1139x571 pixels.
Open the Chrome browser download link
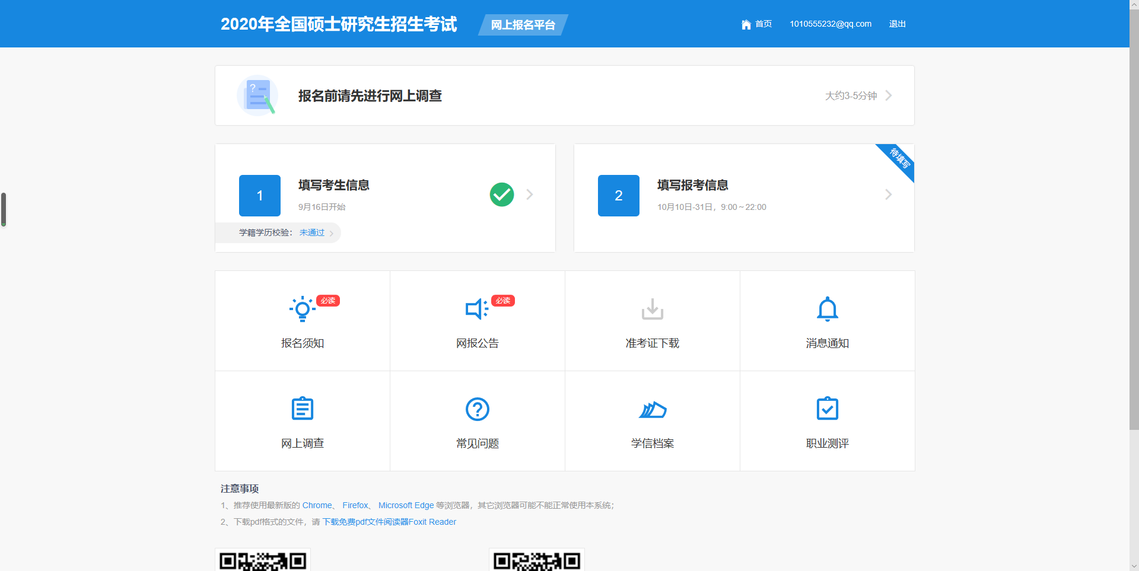click(317, 505)
